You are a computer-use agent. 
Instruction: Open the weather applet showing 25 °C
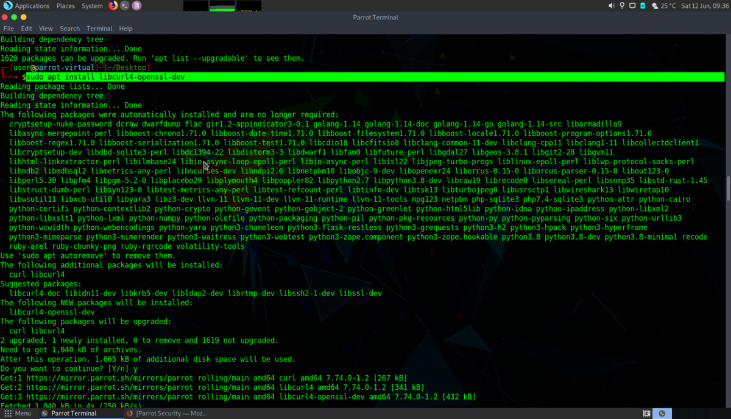coord(663,5)
